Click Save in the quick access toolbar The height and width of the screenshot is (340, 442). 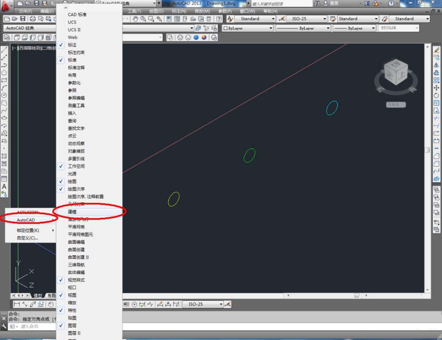[37, 4]
